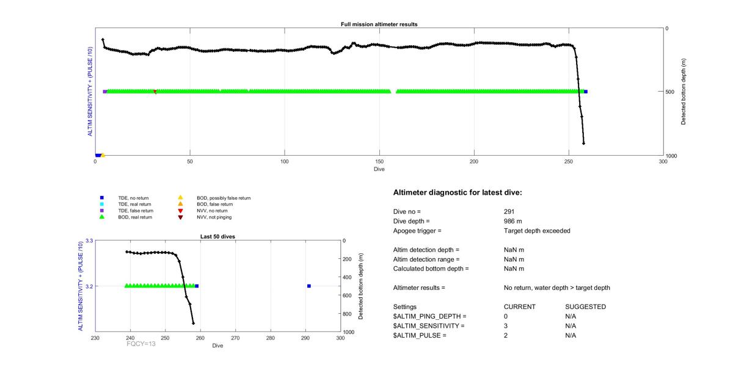
Task: Click the '986 m' dive depth value
Action: coord(512,221)
